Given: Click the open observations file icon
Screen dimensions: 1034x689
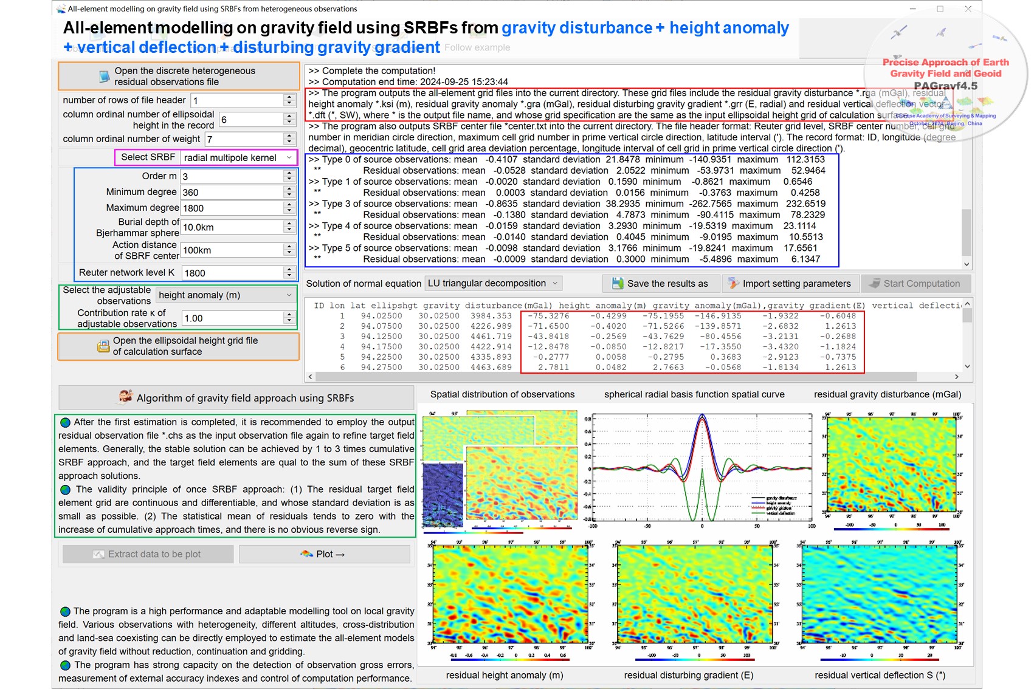Looking at the screenshot, I should (x=104, y=77).
